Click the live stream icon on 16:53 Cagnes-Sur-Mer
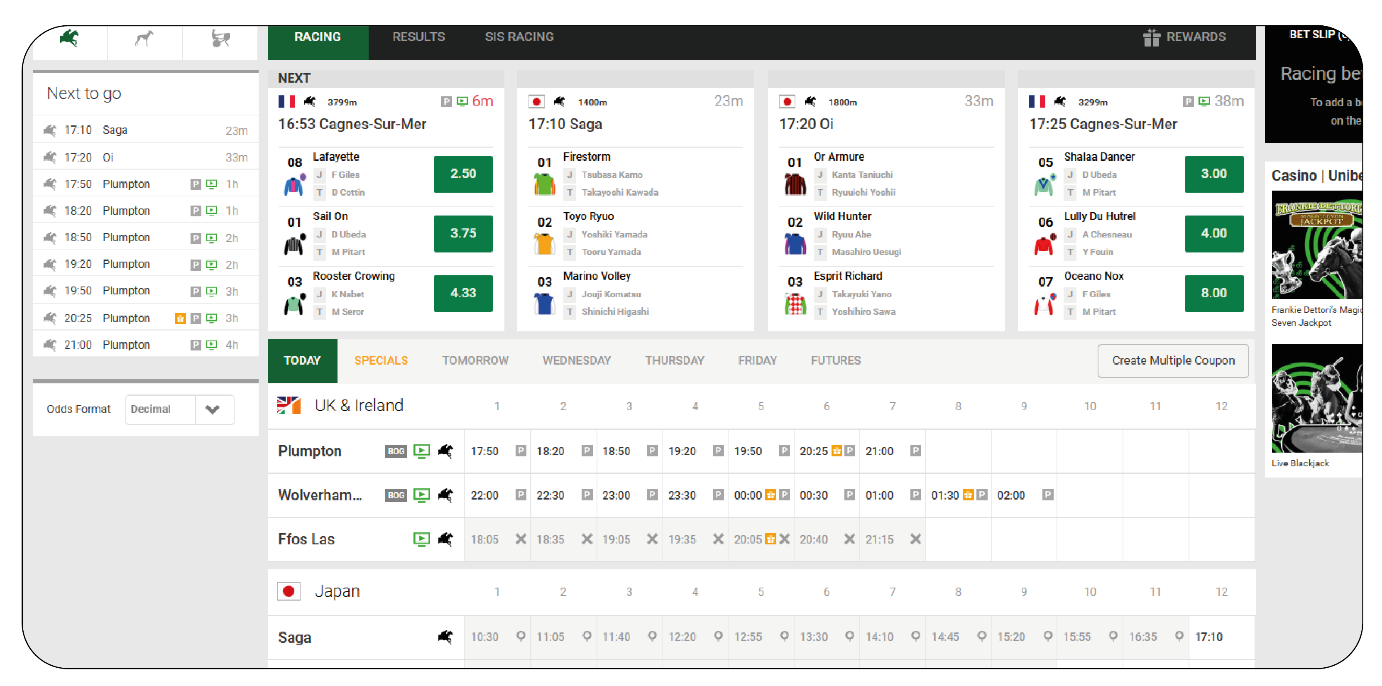Image resolution: width=1382 pixels, height=686 pixels. (x=462, y=101)
